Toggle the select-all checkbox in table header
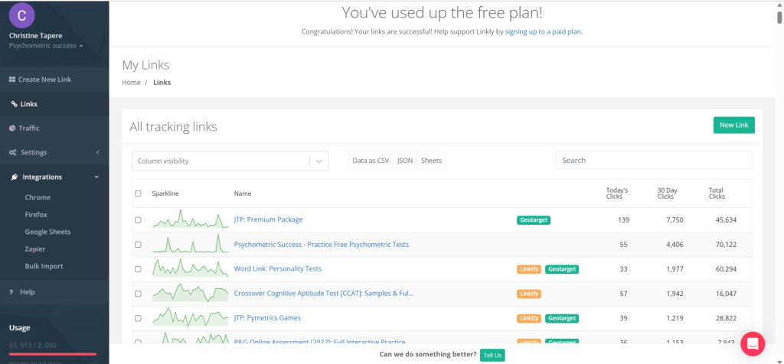Screen dimensions: 784x364 pyautogui.click(x=138, y=193)
